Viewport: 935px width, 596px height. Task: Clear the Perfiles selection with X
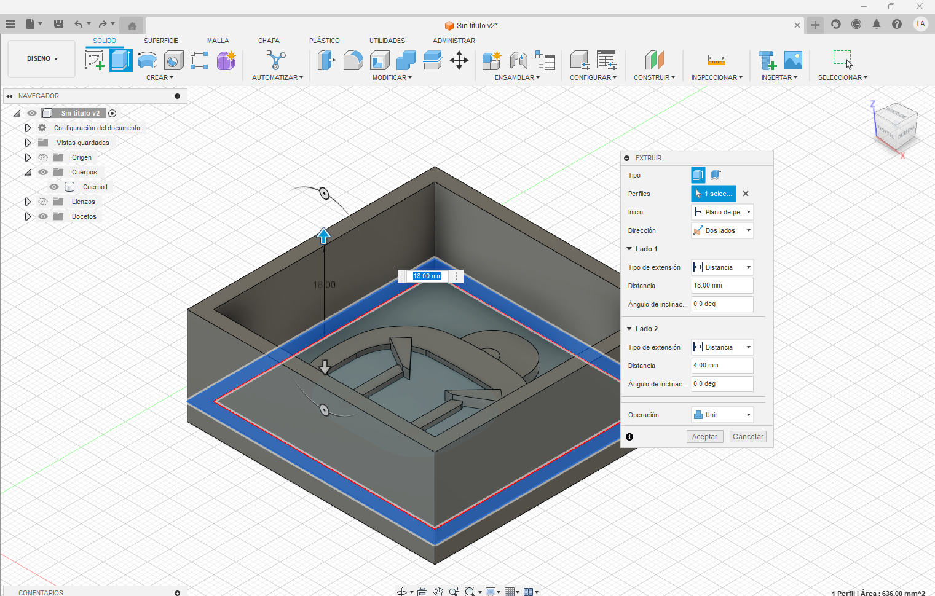(746, 194)
